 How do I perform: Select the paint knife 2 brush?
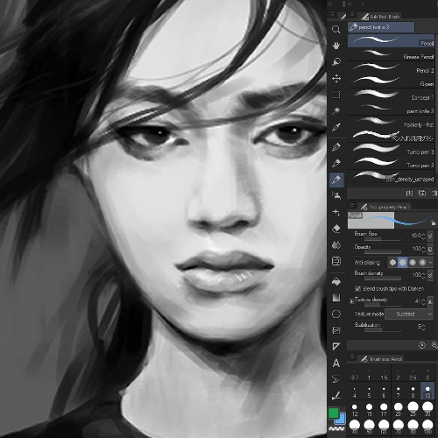(391, 109)
